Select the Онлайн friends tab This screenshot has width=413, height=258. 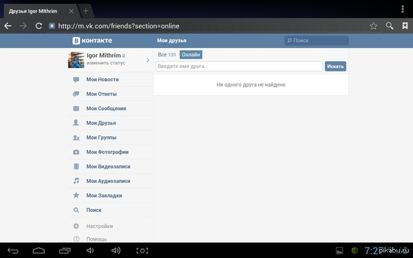click(x=191, y=55)
